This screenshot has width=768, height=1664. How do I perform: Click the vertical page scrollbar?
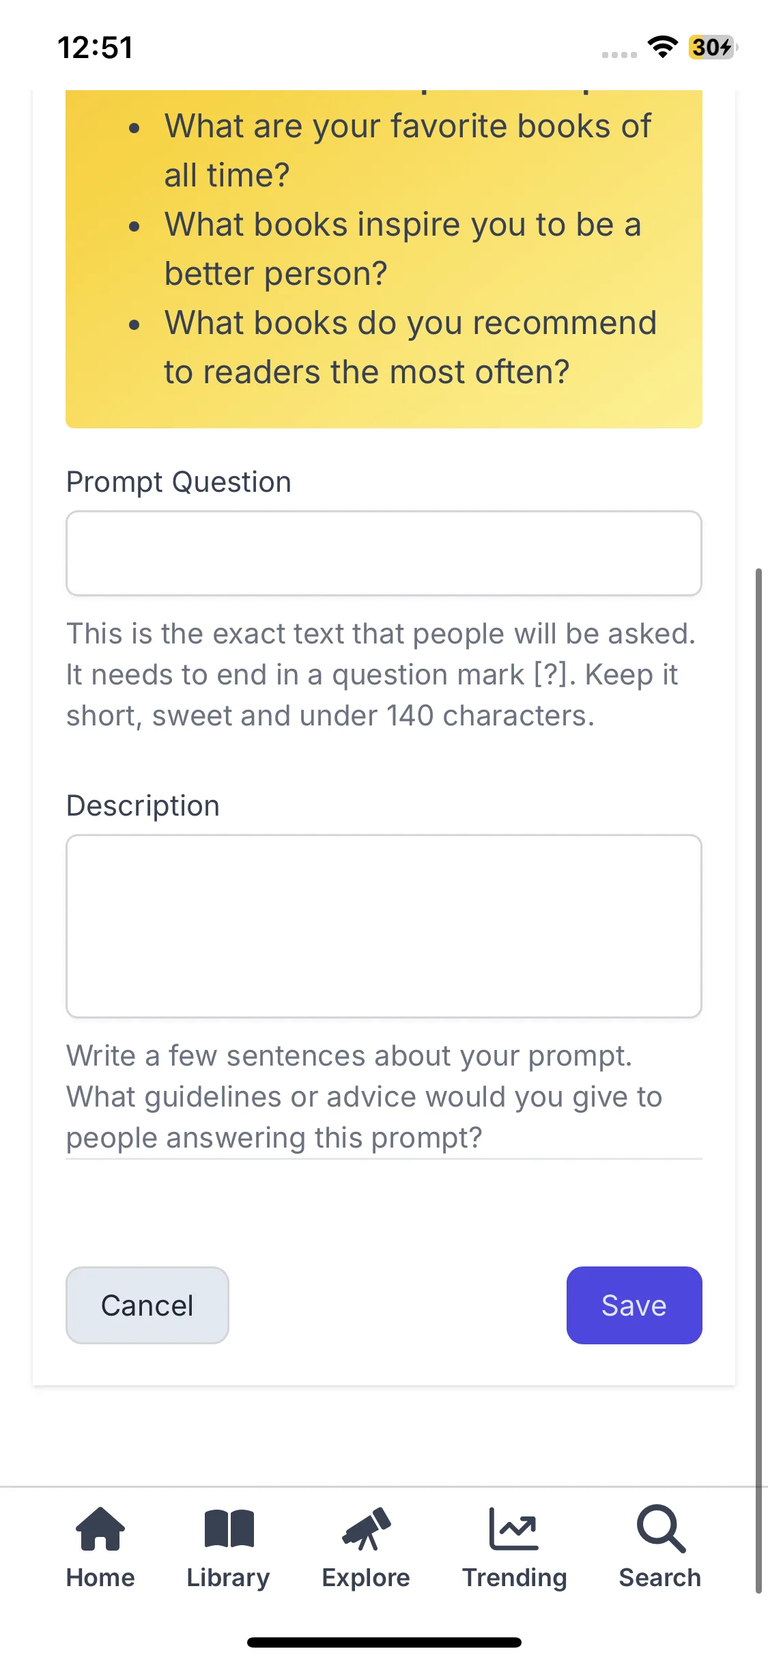pos(758,1079)
